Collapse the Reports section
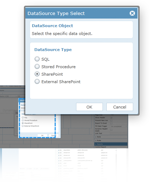This screenshot has width=150, height=182. coord(111,144)
